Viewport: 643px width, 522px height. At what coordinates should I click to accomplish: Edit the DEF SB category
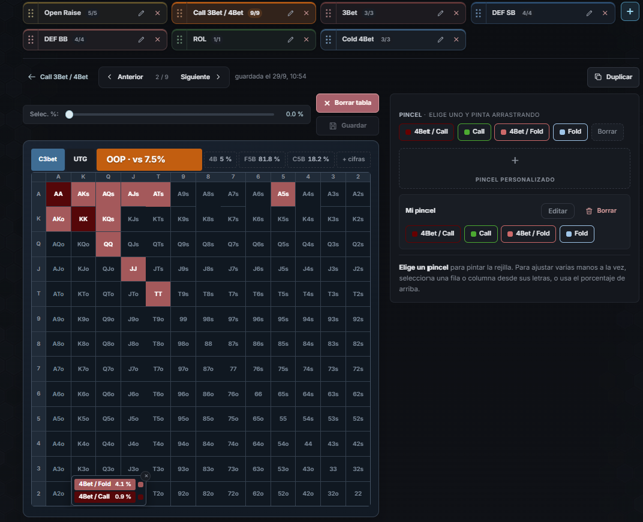coord(589,13)
